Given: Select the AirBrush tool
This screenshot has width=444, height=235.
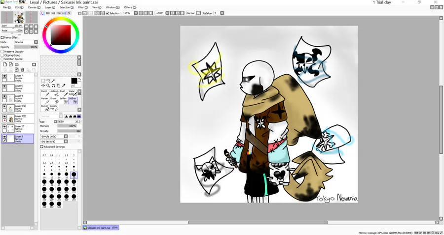Looking at the screenshot, I should [x=54, y=93].
